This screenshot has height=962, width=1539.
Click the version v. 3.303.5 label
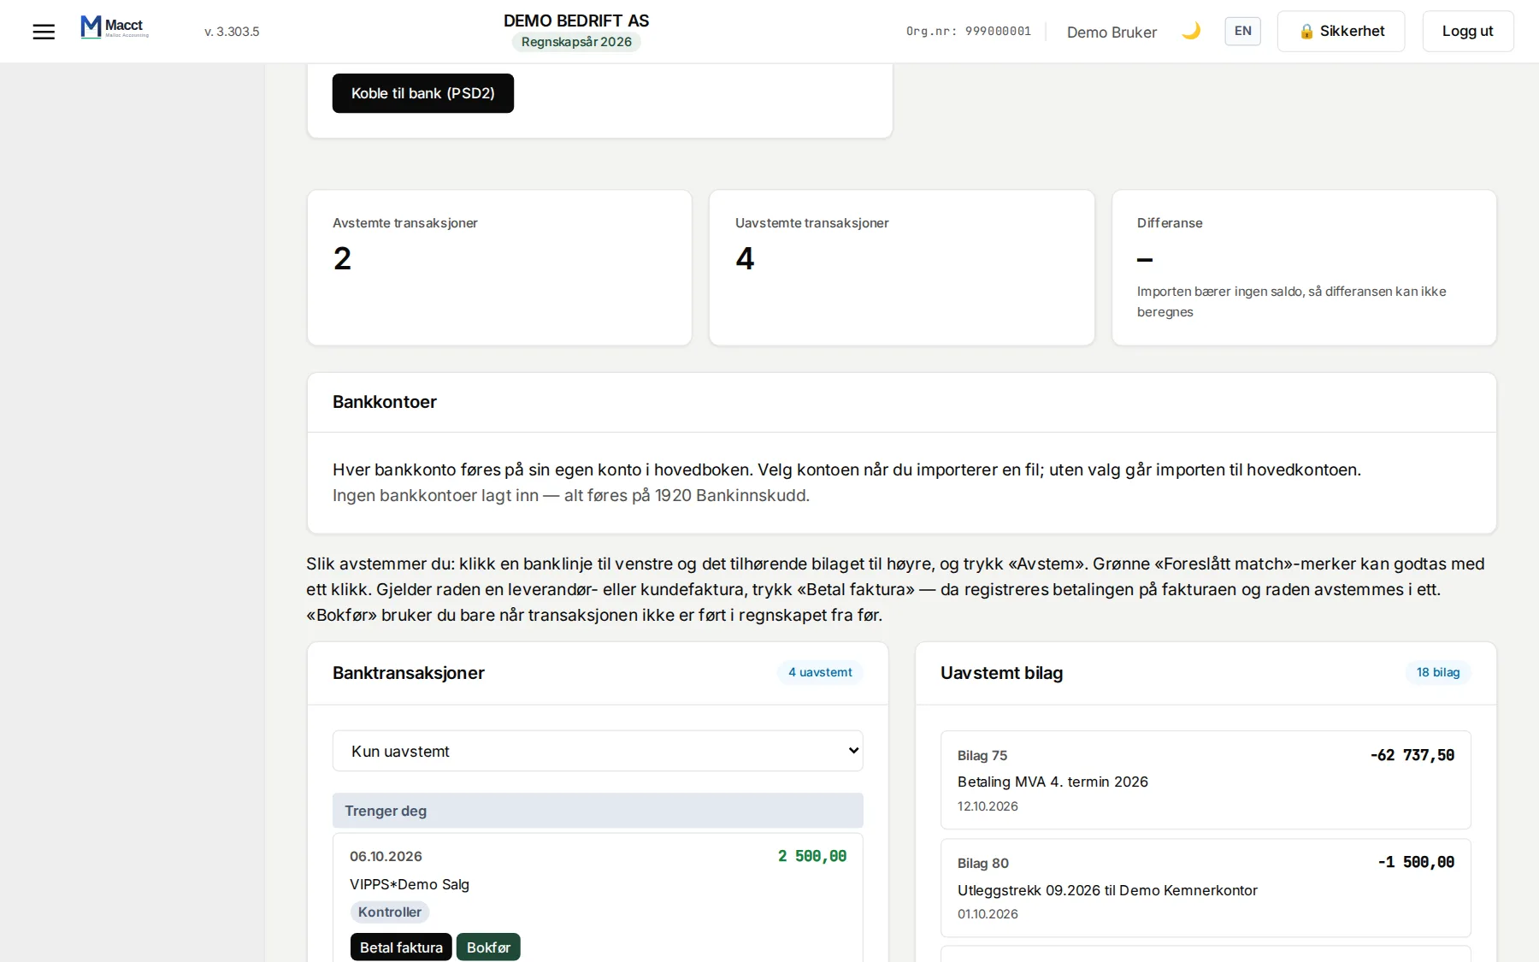[x=232, y=32]
